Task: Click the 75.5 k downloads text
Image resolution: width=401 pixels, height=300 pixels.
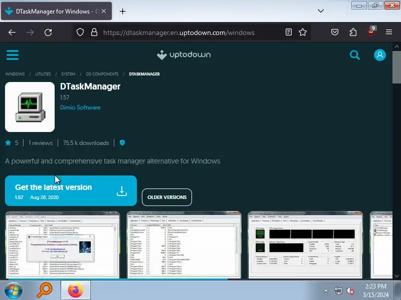Action: [86, 143]
